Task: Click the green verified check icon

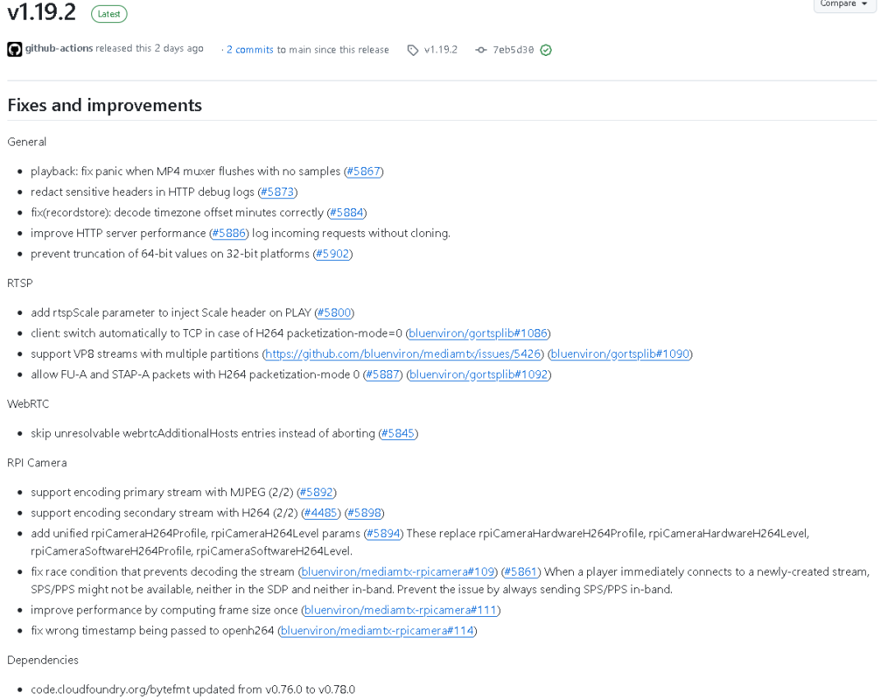Action: [546, 50]
